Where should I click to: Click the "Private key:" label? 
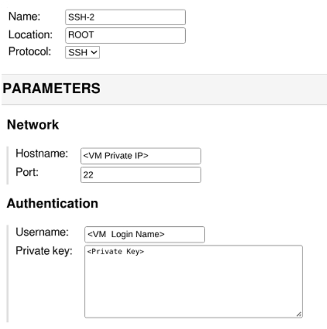(x=44, y=251)
